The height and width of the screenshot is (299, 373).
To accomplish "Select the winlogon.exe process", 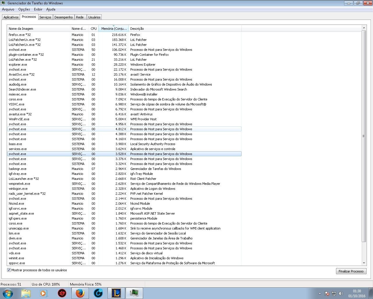I will (x=124, y=189).
